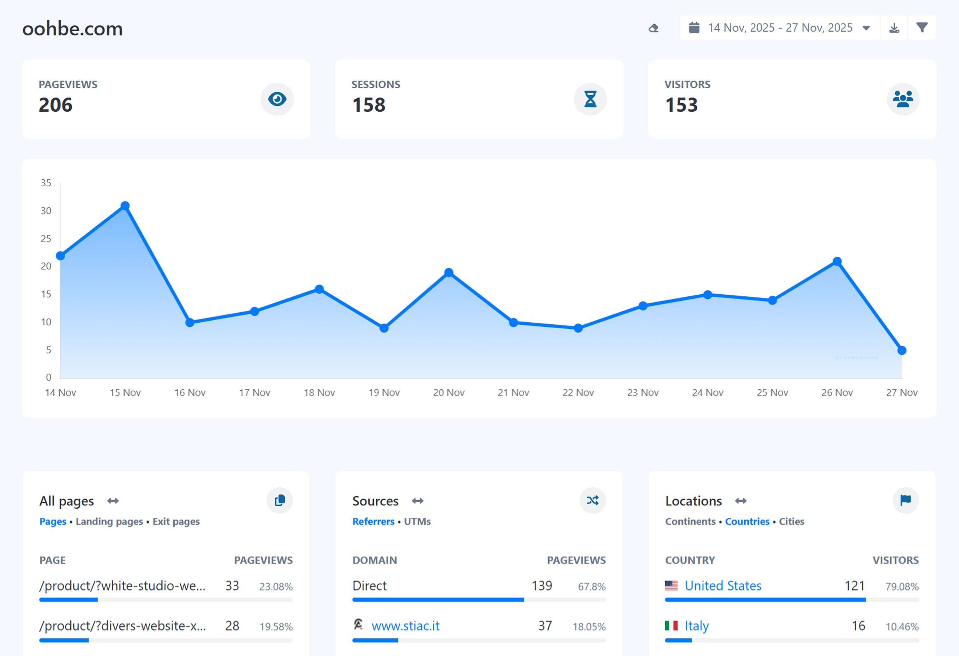
Task: Click the United States country link
Action: 723,586
